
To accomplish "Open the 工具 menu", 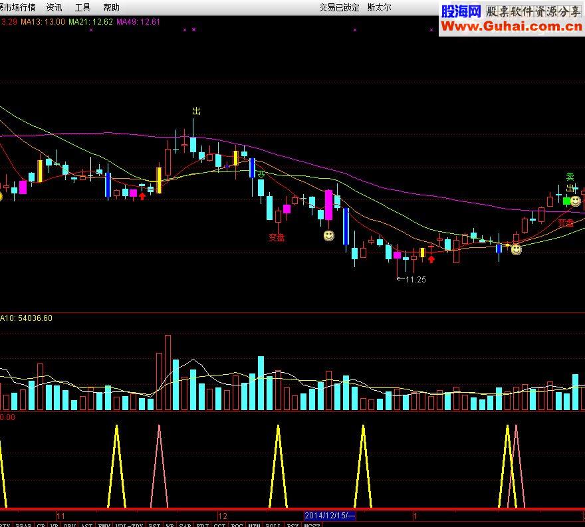I will (83, 7).
